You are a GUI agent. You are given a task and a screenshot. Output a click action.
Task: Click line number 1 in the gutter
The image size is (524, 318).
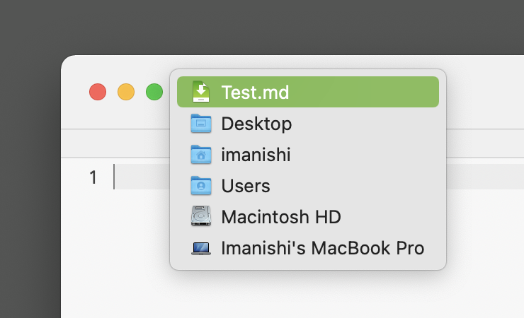pos(93,177)
